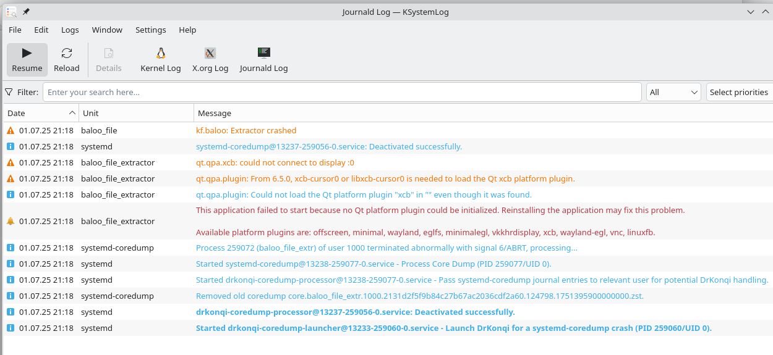Viewport: 773px width, 355px height.
Task: Click info icon on Started systemd-coredump@13238 row
Action: (11, 264)
